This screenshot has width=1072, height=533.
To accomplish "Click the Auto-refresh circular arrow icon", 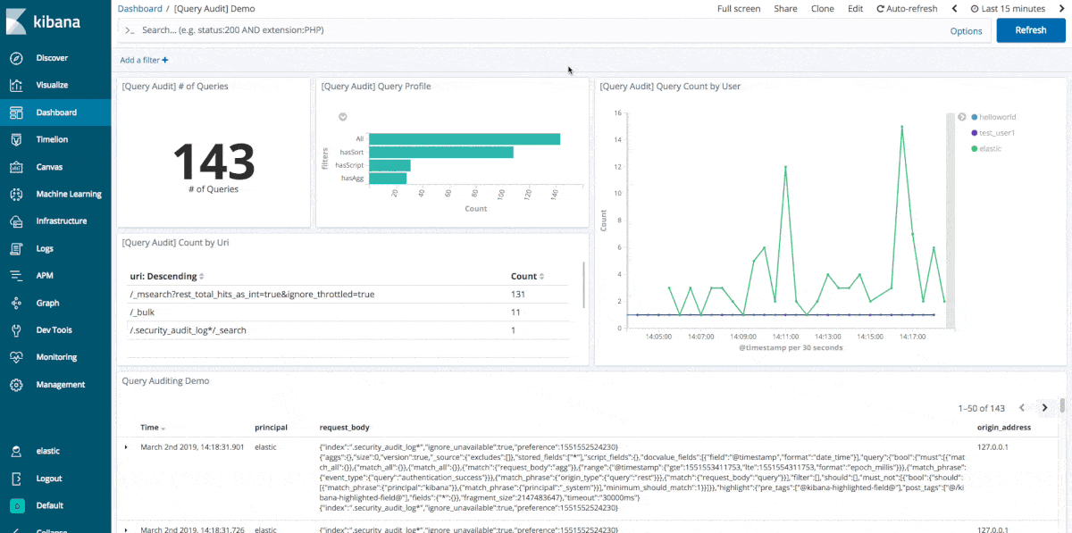I will coord(881,9).
